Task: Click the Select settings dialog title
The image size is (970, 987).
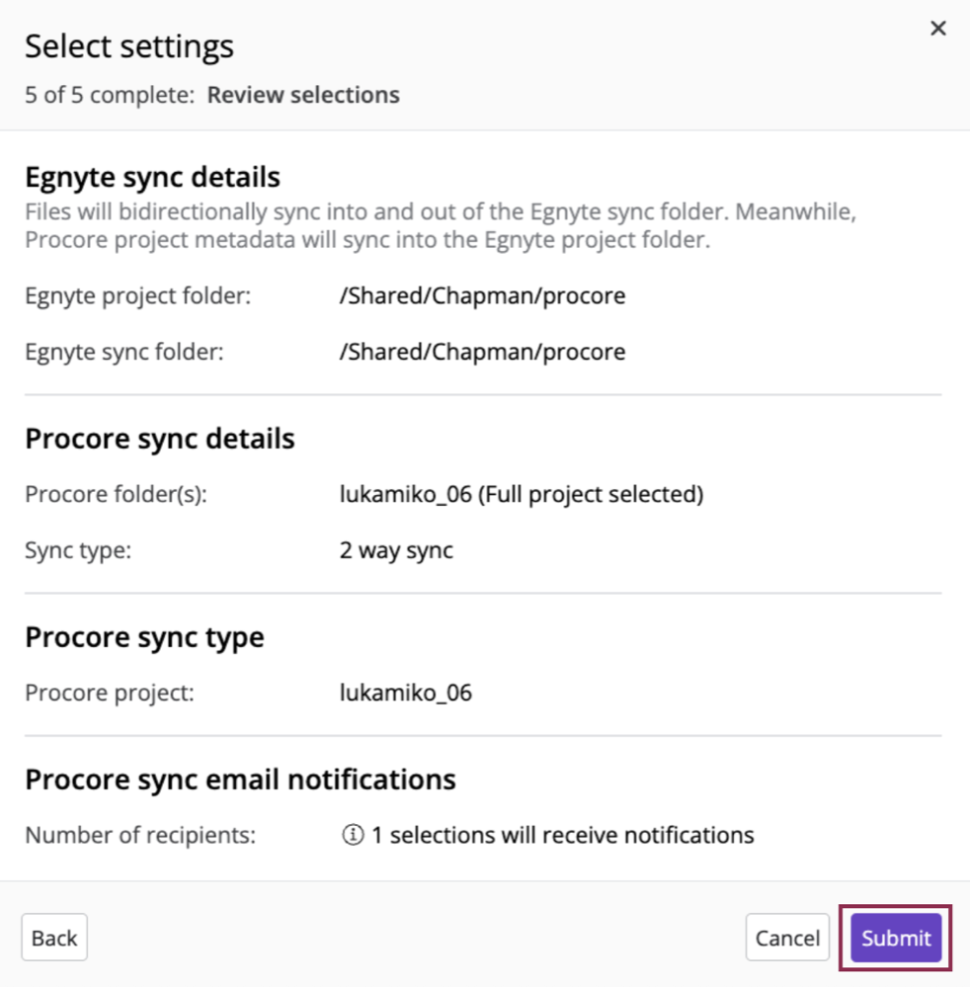Action: (129, 45)
